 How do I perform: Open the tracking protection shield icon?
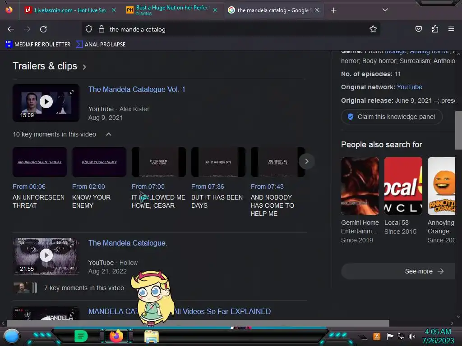[x=89, y=29]
